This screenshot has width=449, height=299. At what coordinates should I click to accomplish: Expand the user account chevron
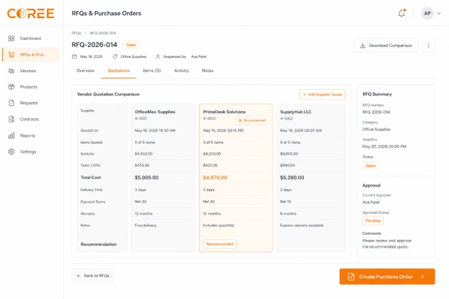(x=439, y=13)
